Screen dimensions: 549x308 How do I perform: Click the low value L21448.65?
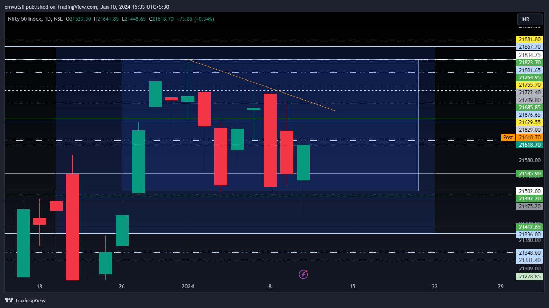pos(134,19)
